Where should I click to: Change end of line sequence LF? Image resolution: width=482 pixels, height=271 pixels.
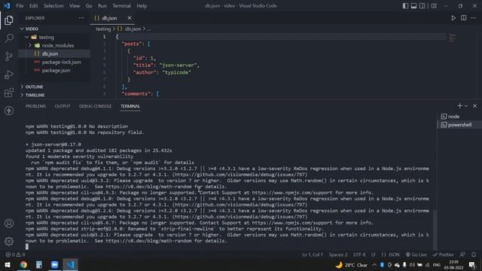[x=374, y=254]
